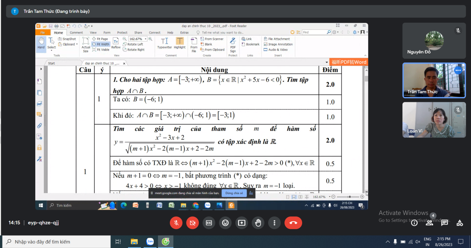Open Task View on the taskbar

(118, 242)
